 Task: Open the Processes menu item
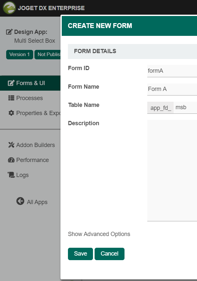point(29,98)
